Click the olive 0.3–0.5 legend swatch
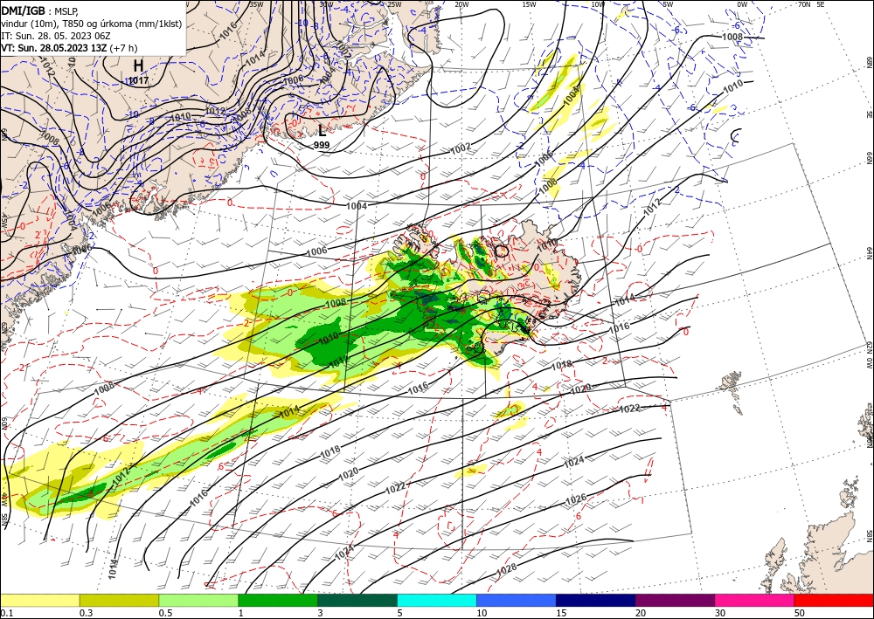Image resolution: width=874 pixels, height=619 pixels. 119,600
